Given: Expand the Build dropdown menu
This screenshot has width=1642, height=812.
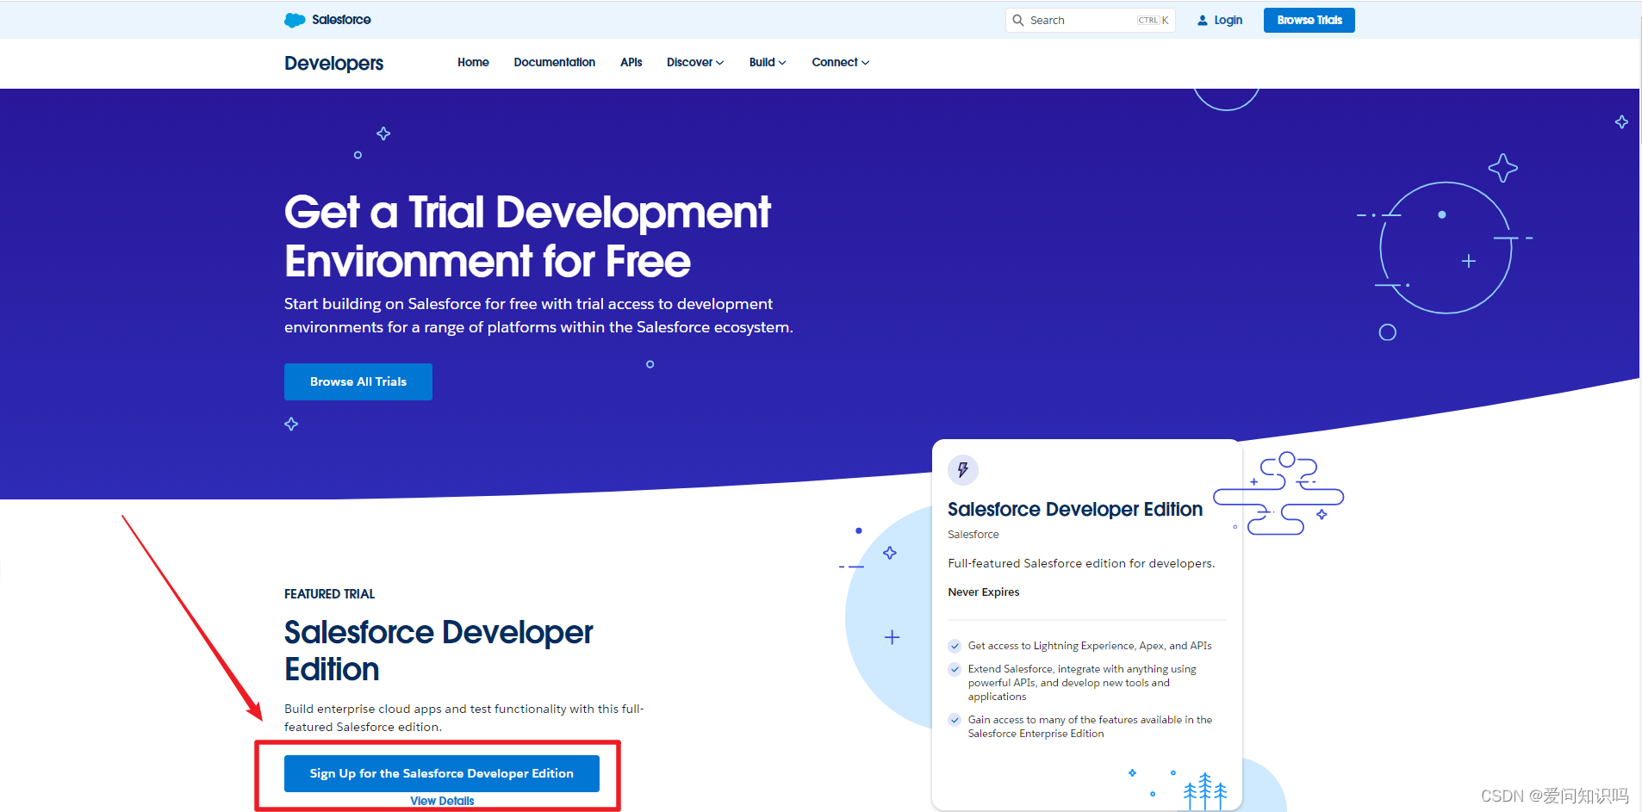Looking at the screenshot, I should (768, 62).
